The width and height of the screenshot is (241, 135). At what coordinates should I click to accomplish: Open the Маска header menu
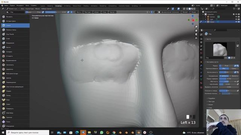pos(38,9)
